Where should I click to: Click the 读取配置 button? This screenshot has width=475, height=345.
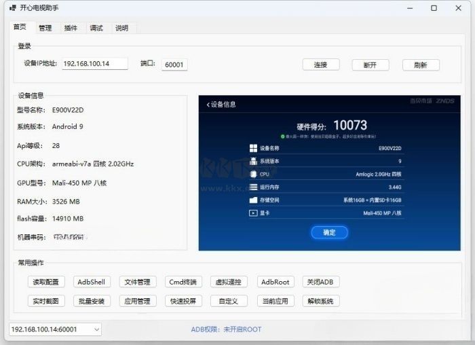click(x=46, y=282)
